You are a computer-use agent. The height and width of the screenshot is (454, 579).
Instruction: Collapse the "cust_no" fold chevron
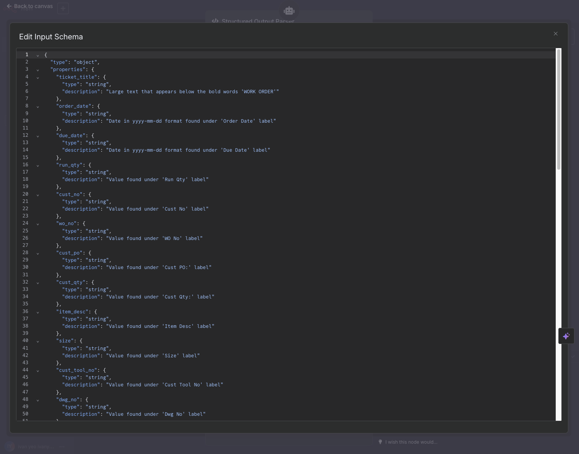click(x=38, y=195)
